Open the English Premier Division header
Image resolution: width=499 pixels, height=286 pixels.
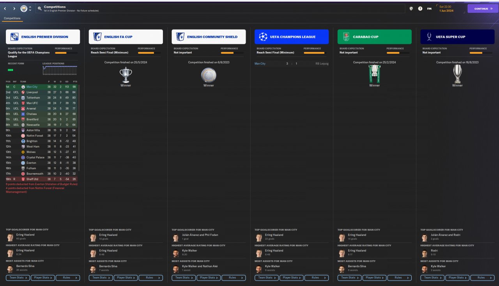(x=43, y=37)
